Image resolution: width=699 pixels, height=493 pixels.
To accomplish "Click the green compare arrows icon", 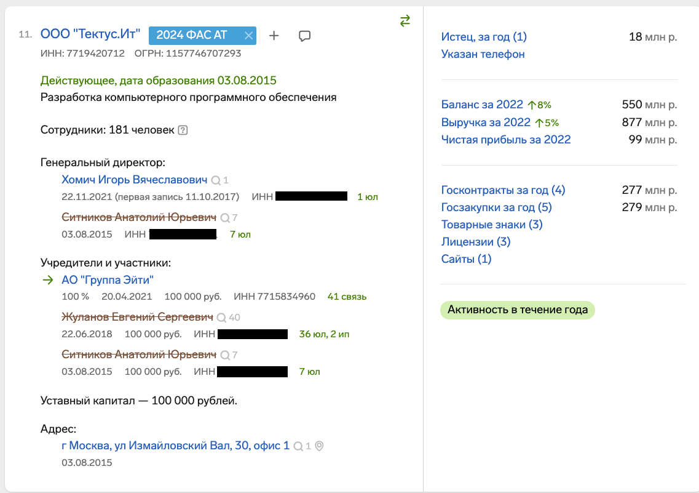I will coord(405,21).
